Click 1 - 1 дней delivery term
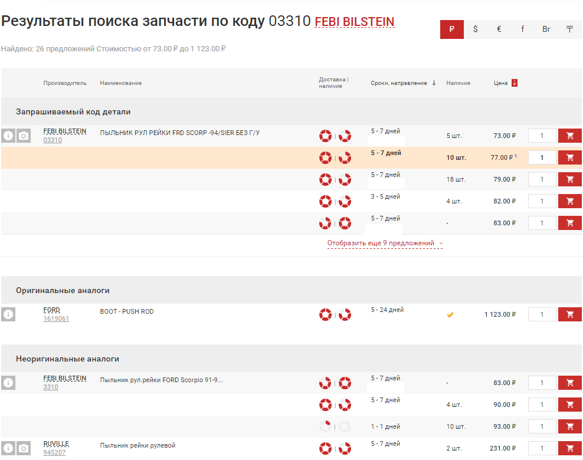The image size is (583, 460). tap(385, 426)
